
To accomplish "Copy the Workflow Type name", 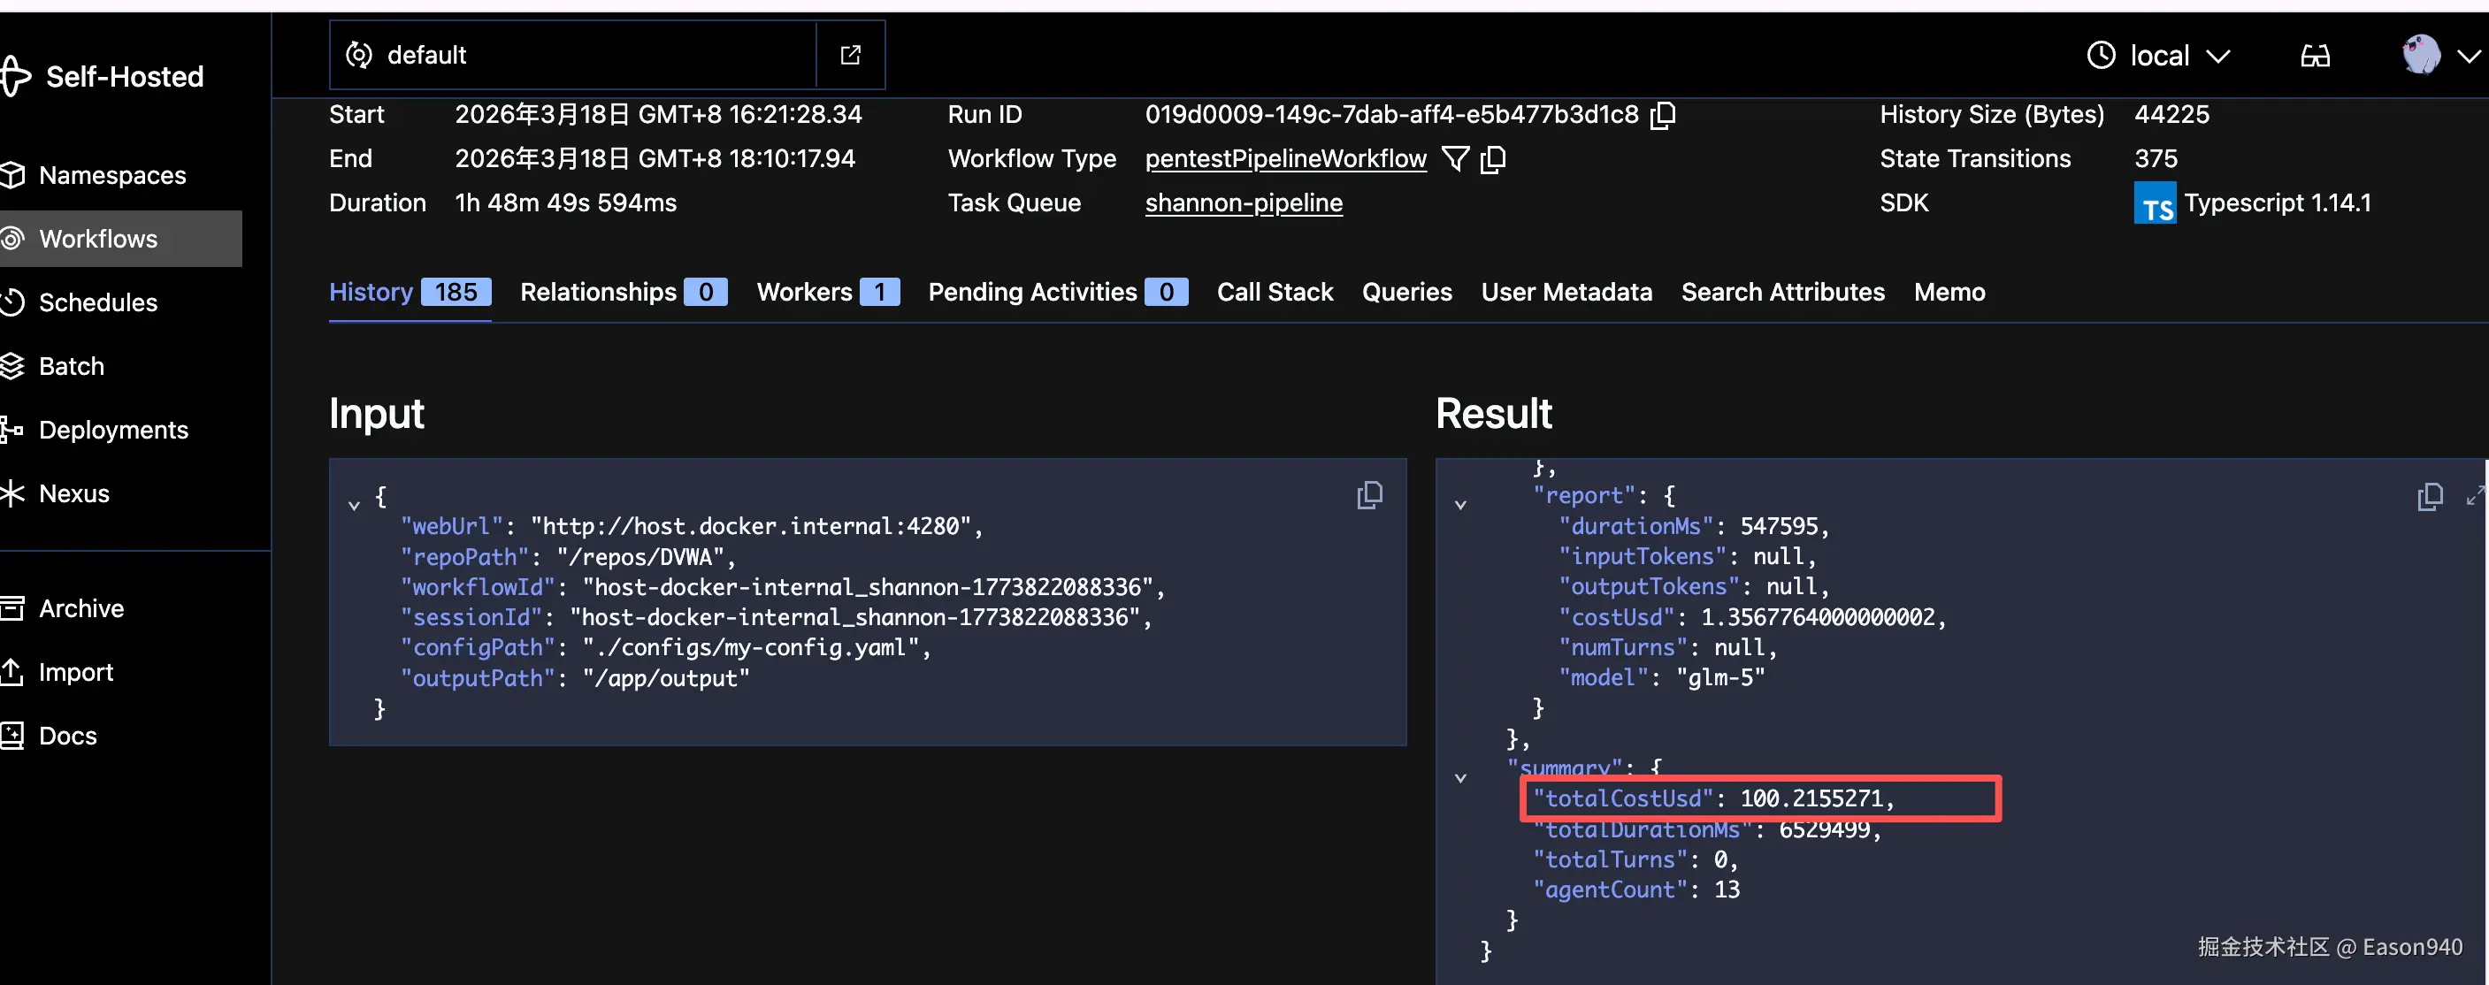I will point(1493,158).
